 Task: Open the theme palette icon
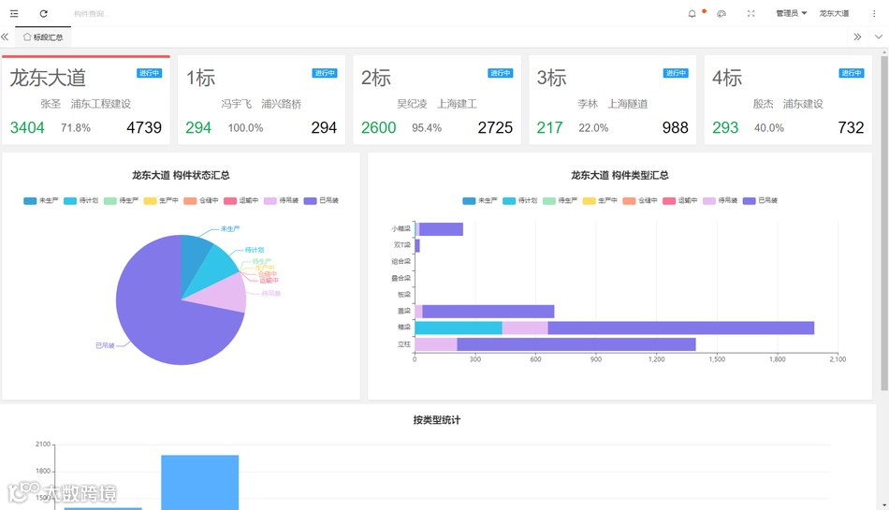click(x=721, y=14)
